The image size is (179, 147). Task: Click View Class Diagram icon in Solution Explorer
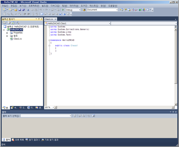coord(18,23)
